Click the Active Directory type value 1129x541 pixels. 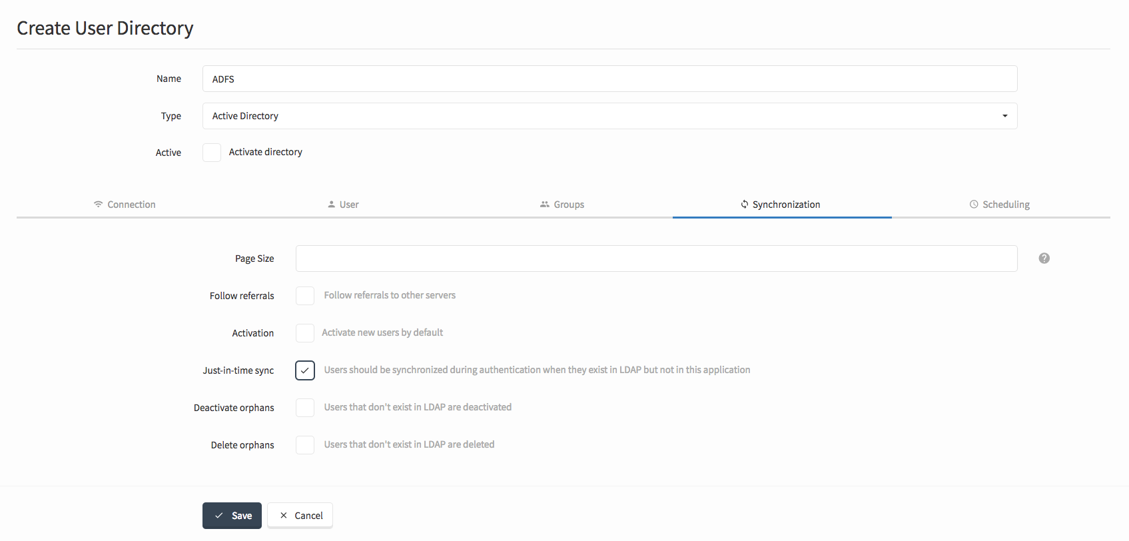[245, 116]
